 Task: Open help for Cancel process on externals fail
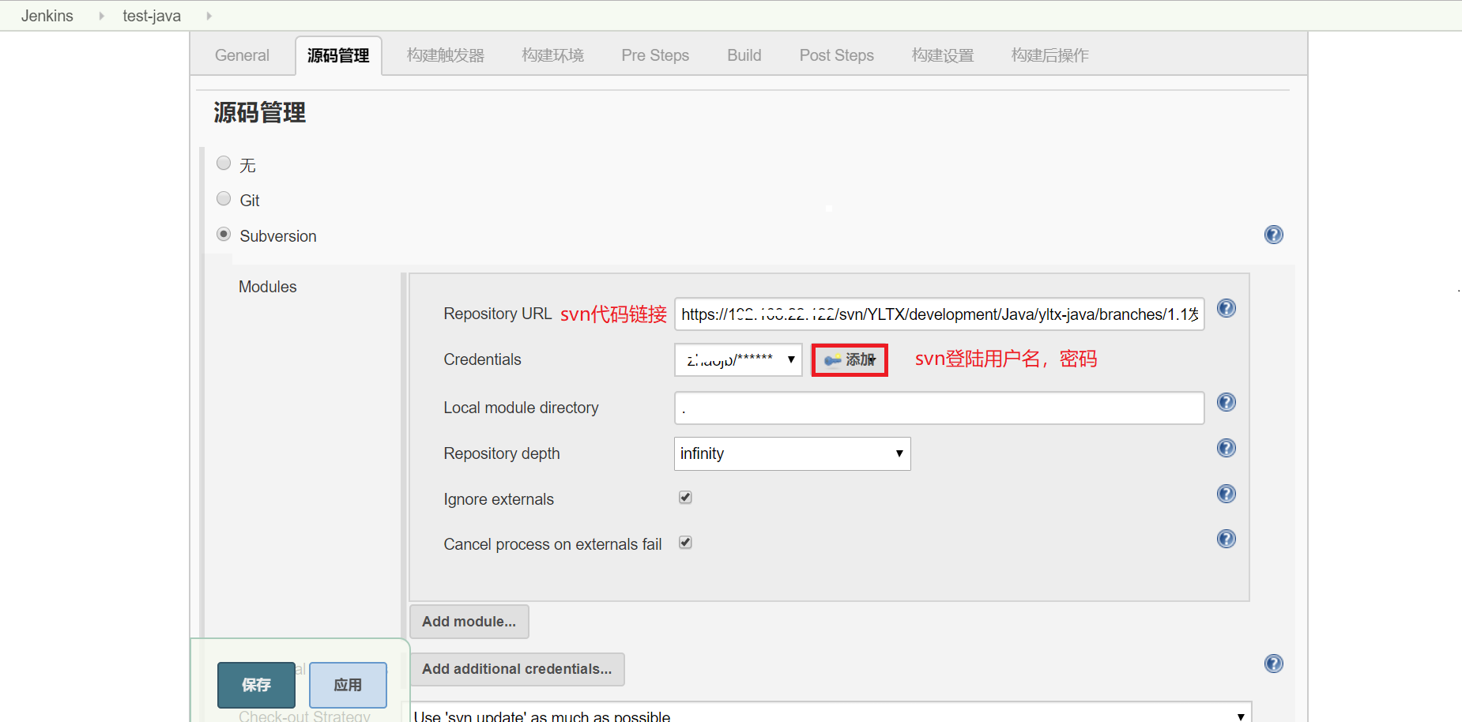click(x=1226, y=540)
